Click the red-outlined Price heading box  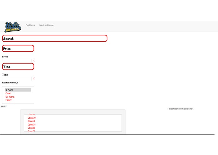[x=18, y=49]
